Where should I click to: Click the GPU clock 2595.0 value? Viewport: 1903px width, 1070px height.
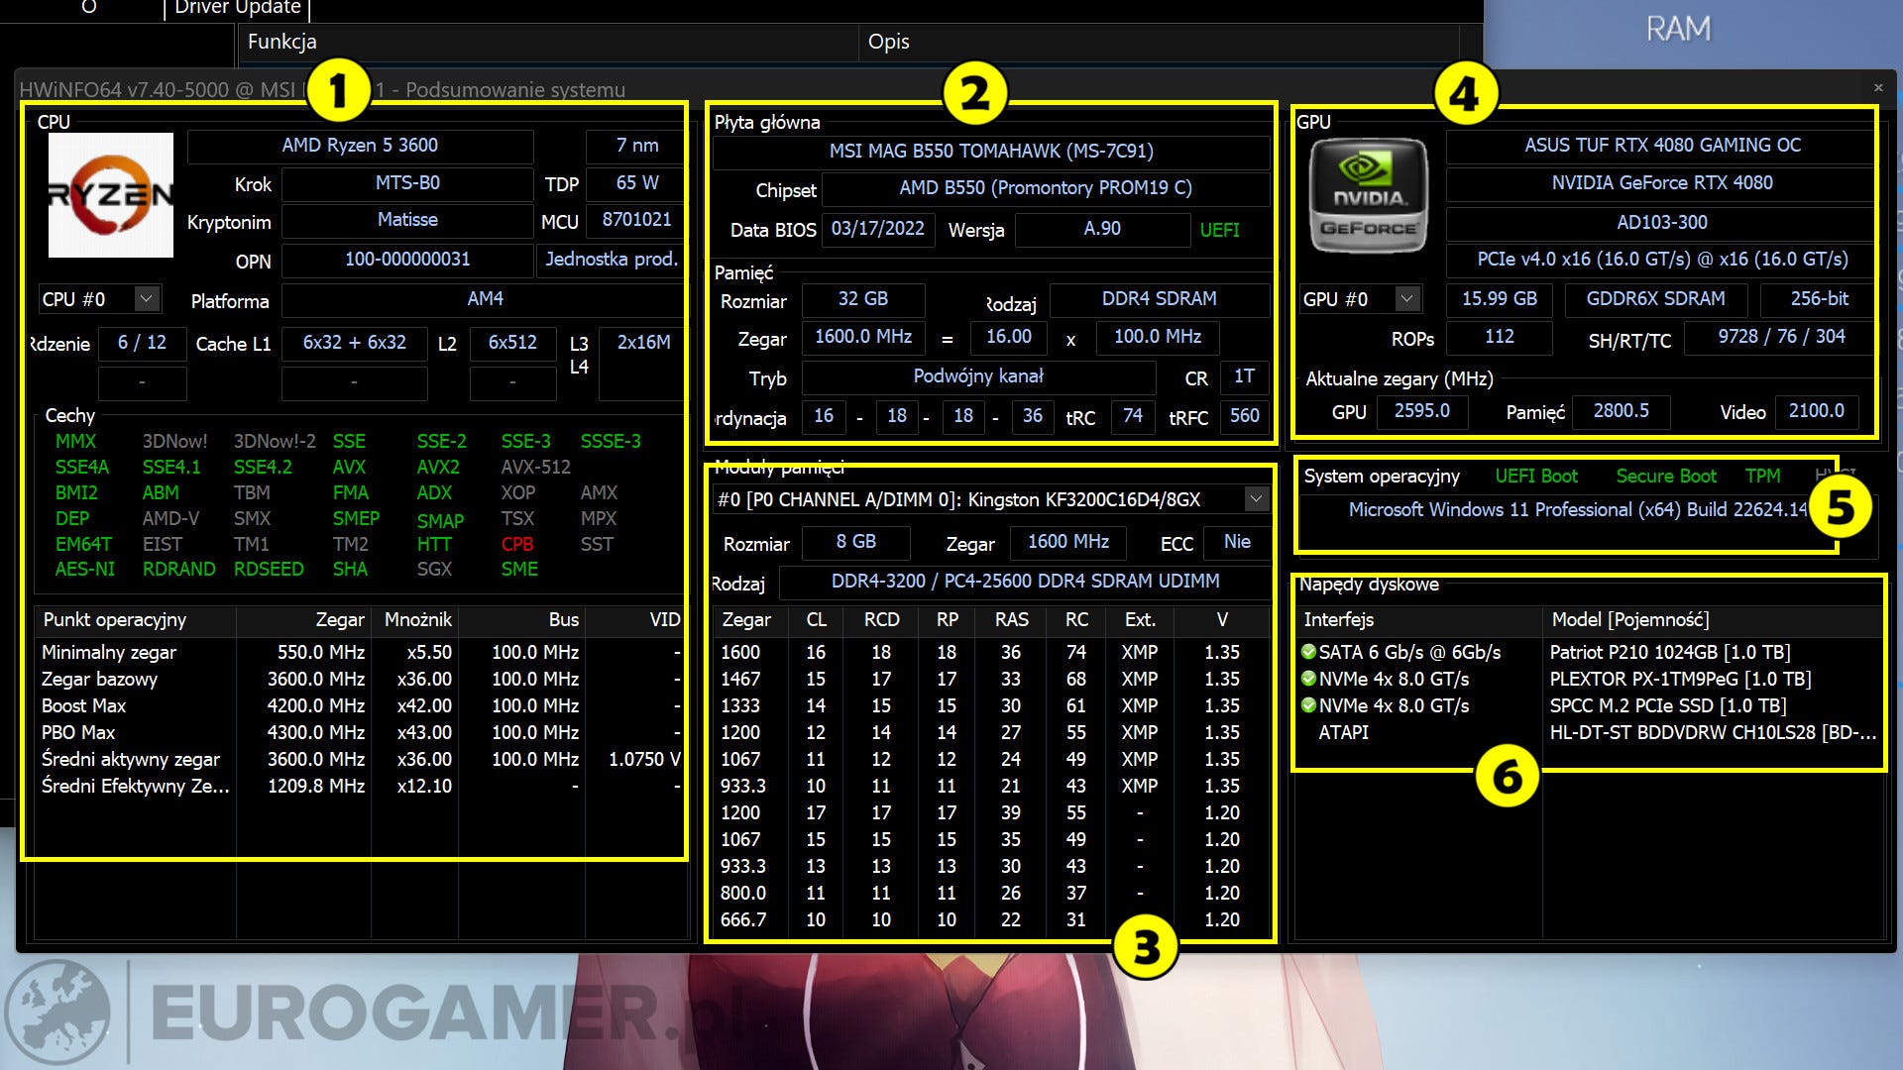(1421, 411)
